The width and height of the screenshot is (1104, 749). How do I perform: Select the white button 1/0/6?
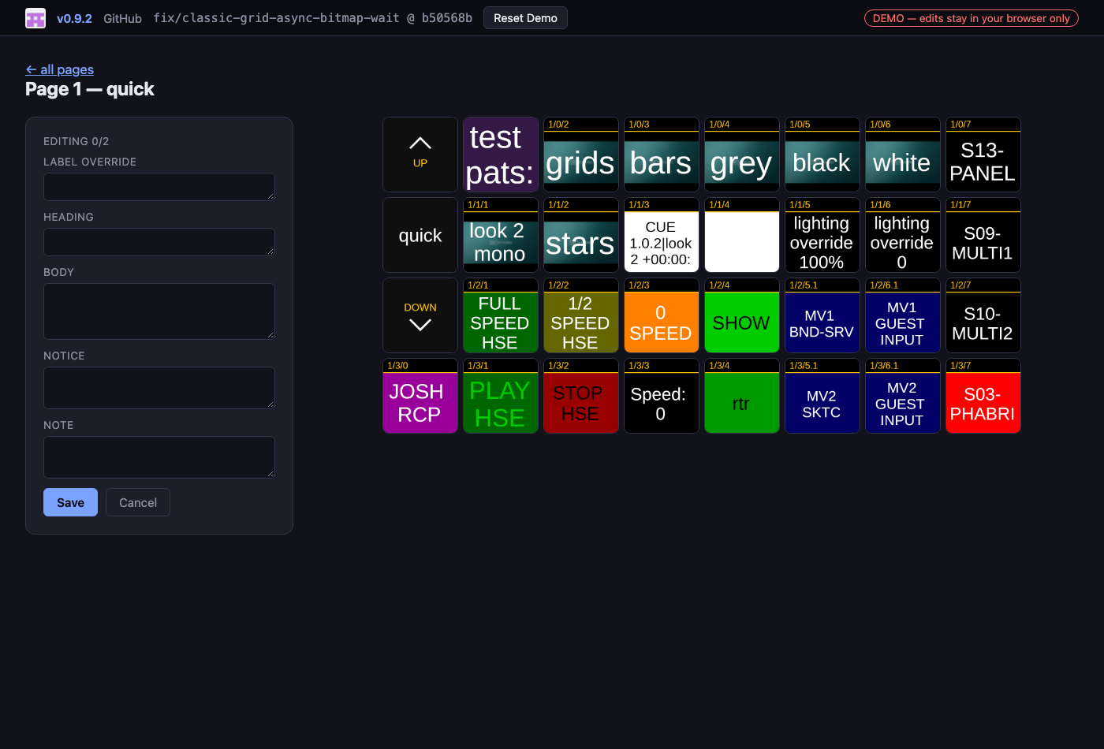coord(903,155)
